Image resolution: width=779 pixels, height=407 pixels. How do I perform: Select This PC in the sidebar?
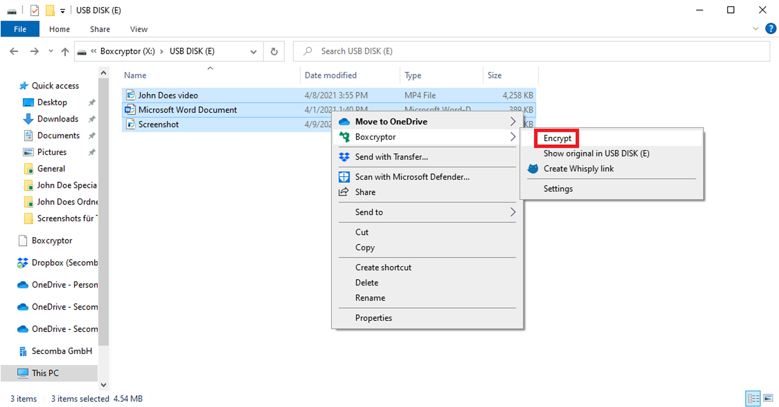click(49, 373)
